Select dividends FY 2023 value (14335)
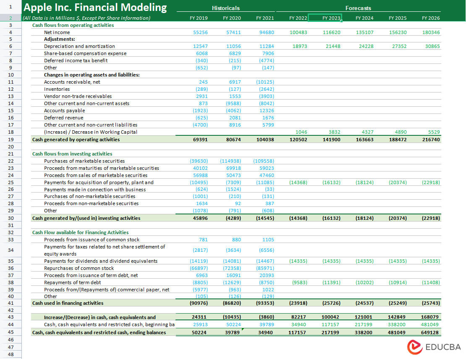The image size is (466, 359). 331,261
